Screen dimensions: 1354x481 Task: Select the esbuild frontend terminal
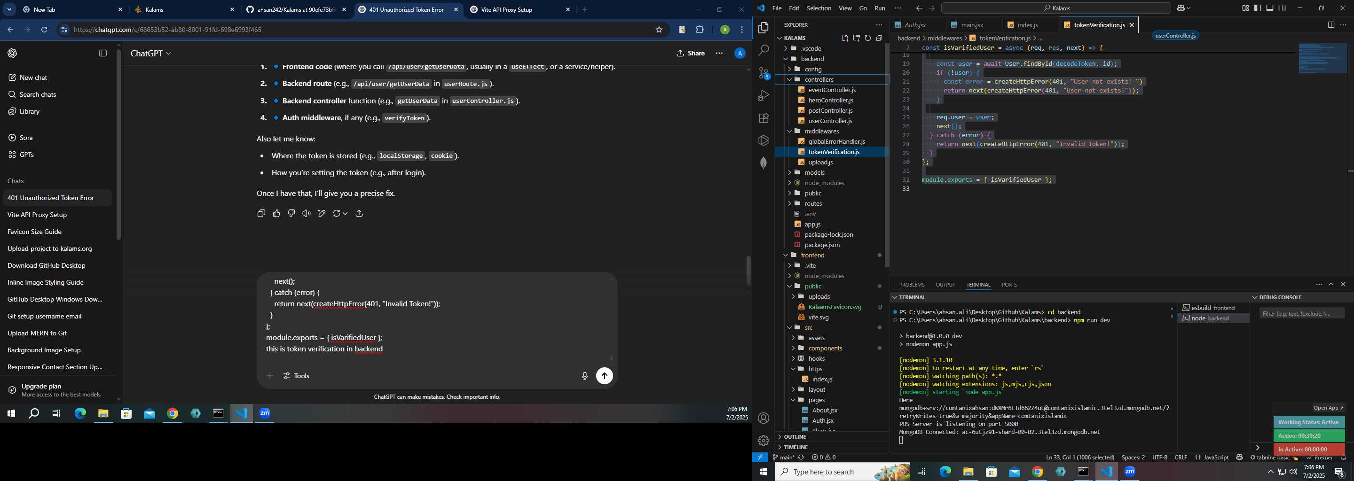1213,308
